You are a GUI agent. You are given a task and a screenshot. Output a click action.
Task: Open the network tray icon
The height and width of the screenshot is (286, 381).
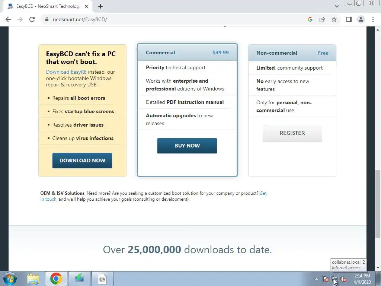pyautogui.click(x=334, y=279)
